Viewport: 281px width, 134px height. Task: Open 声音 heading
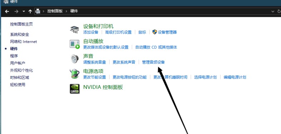coord(88,56)
